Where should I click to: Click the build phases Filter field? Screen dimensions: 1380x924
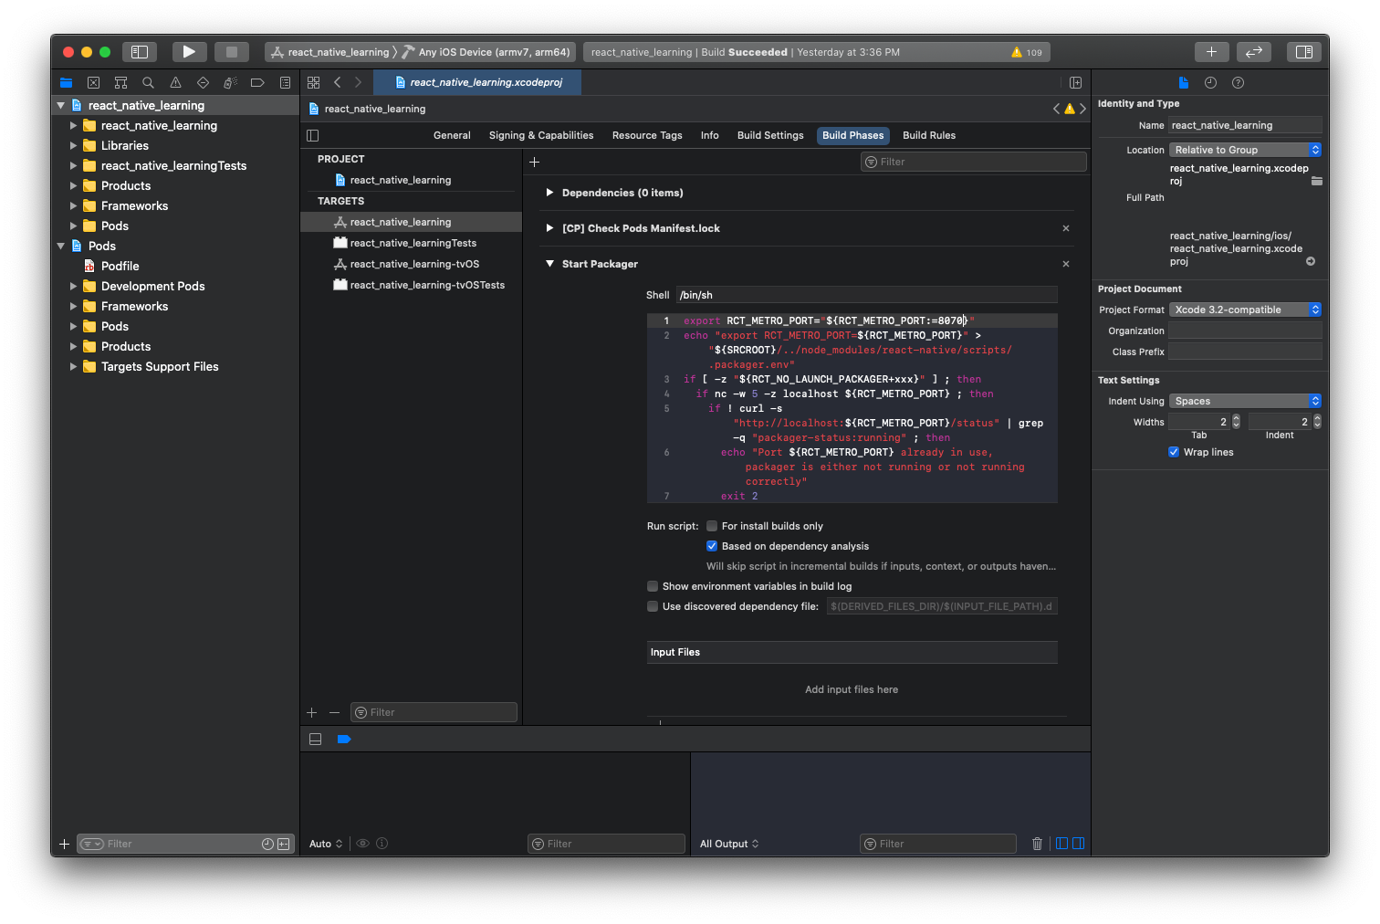(974, 162)
